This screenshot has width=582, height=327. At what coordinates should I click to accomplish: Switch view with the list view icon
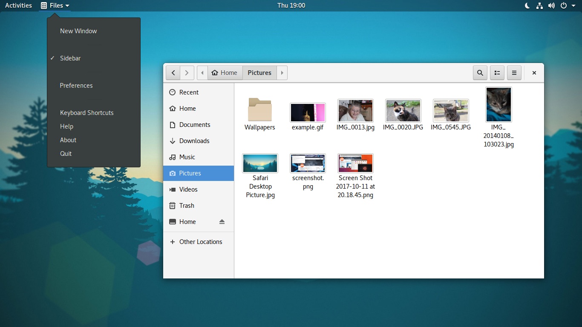point(497,73)
